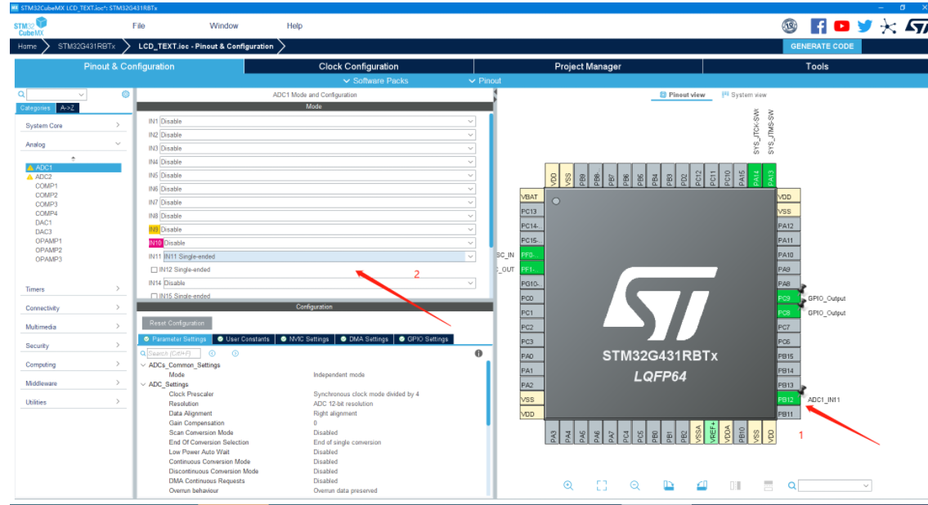Click the ADC2 warning icon

pos(30,177)
